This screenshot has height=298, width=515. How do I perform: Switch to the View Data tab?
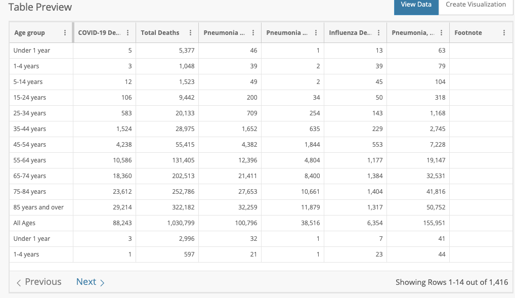point(416,5)
